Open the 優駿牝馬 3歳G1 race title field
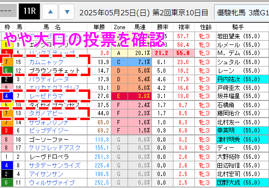 [x=242, y=12]
